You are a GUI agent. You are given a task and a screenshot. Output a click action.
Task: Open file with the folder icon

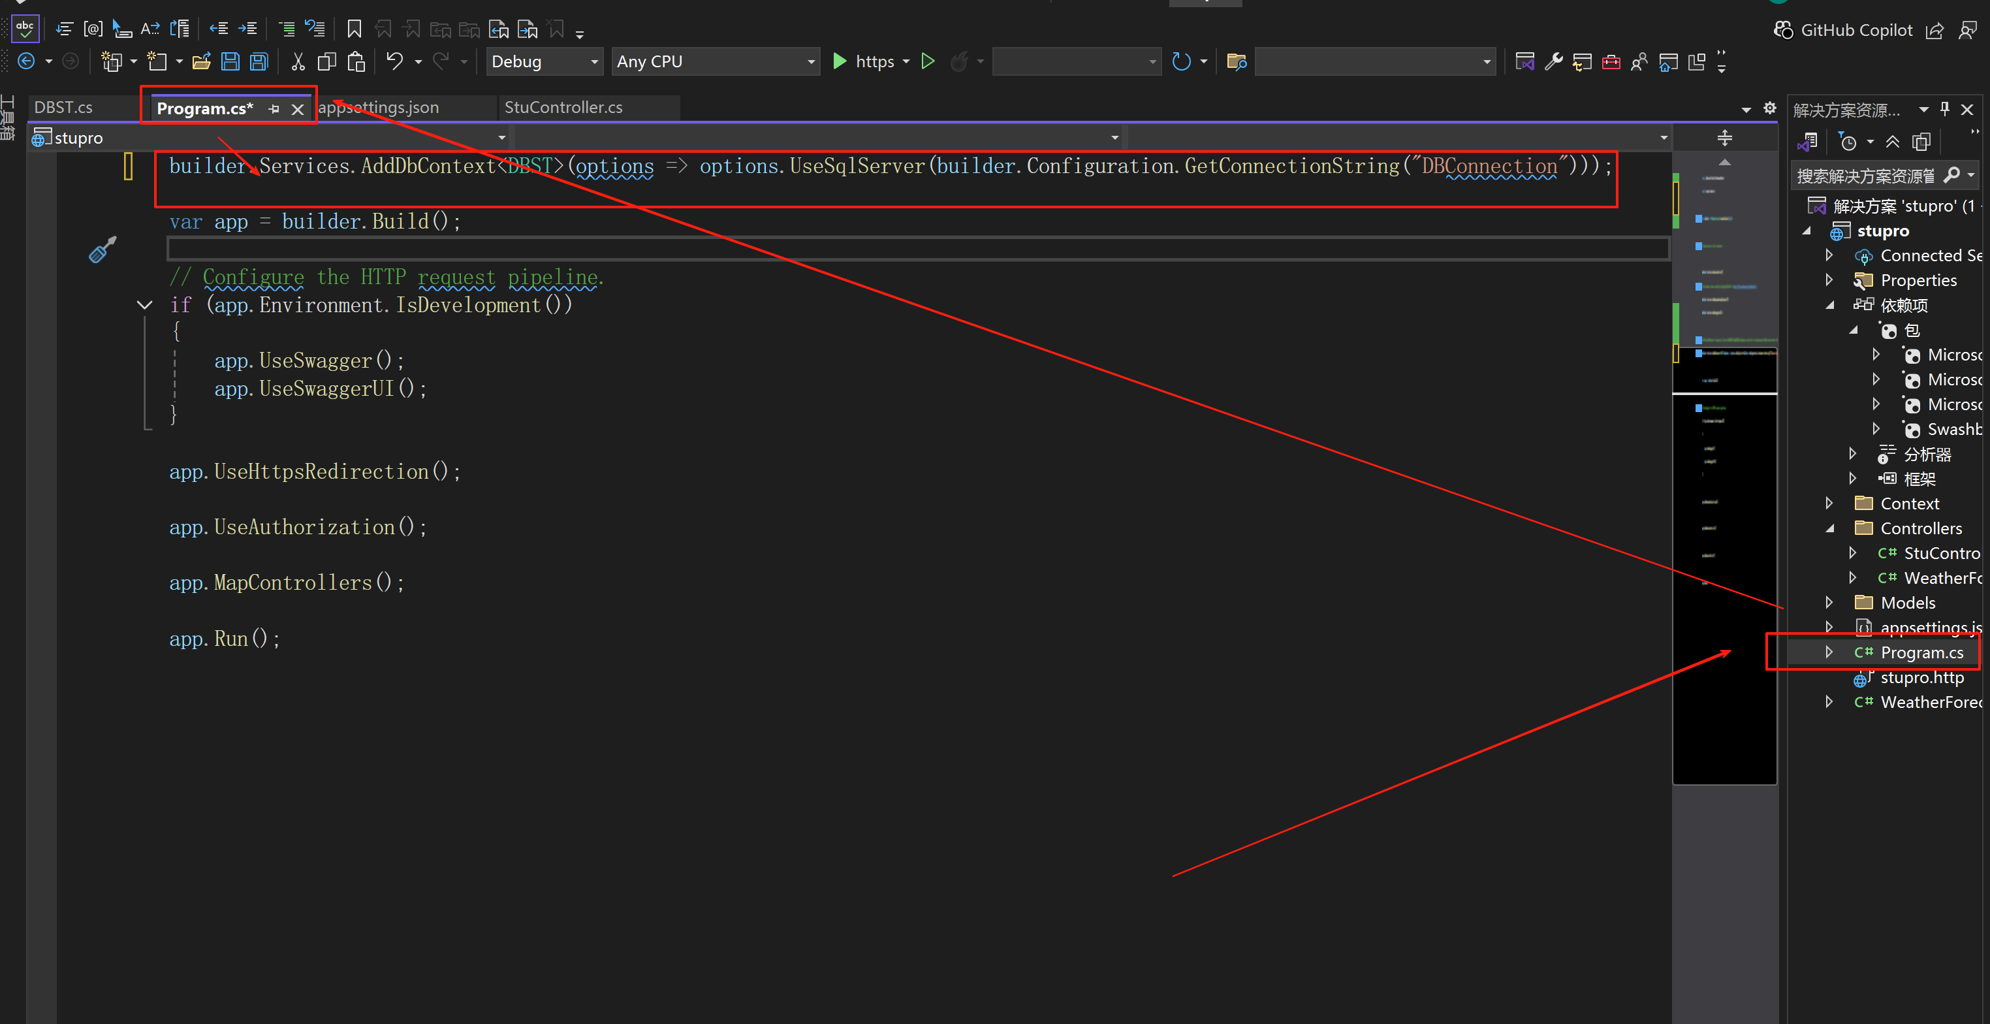(x=202, y=62)
